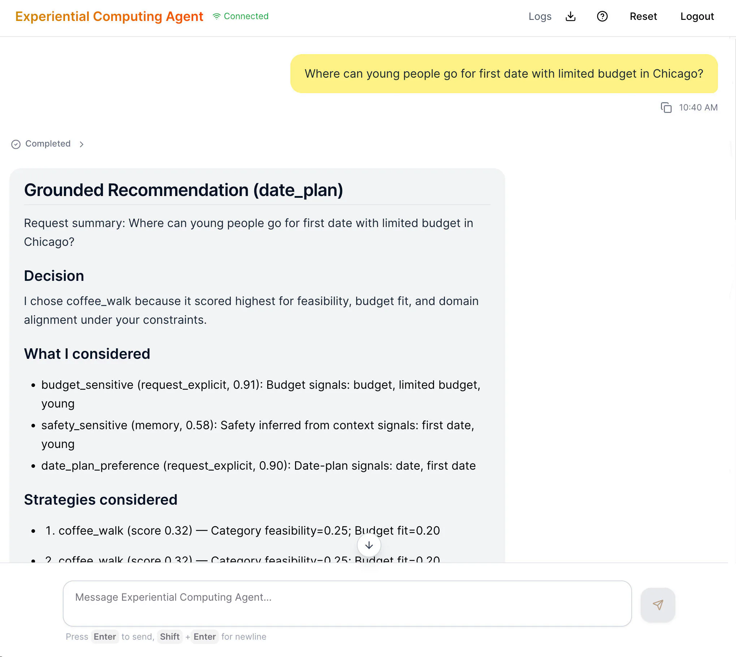Open the help question-mark icon
This screenshot has height=657, width=736.
(x=602, y=17)
